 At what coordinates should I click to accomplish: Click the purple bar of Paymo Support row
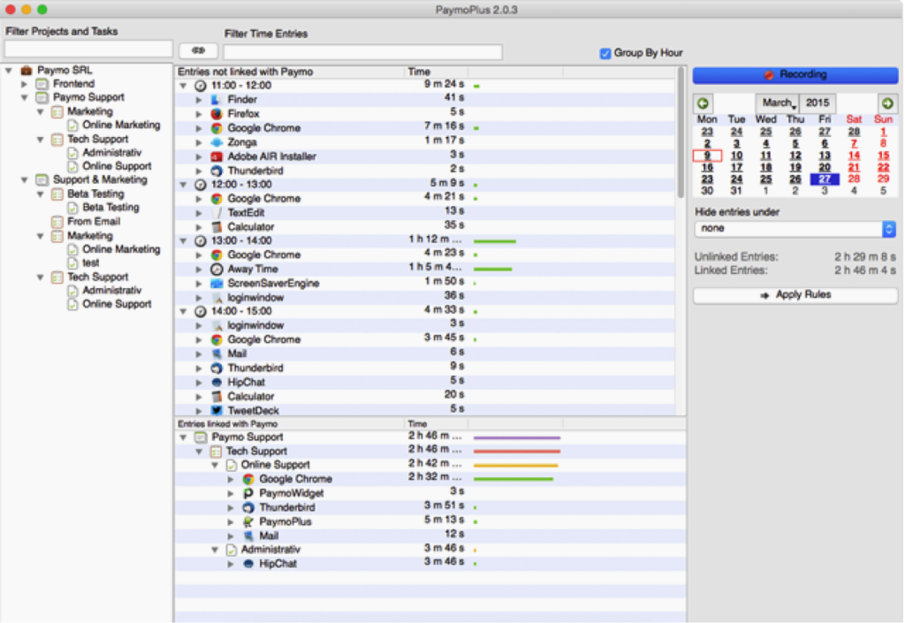pos(517,437)
